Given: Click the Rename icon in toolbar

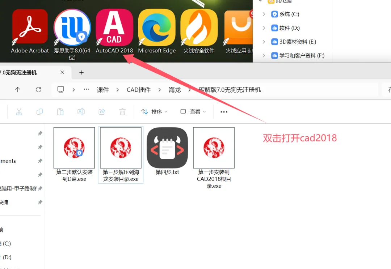Looking at the screenshot, I should tap(81, 112).
